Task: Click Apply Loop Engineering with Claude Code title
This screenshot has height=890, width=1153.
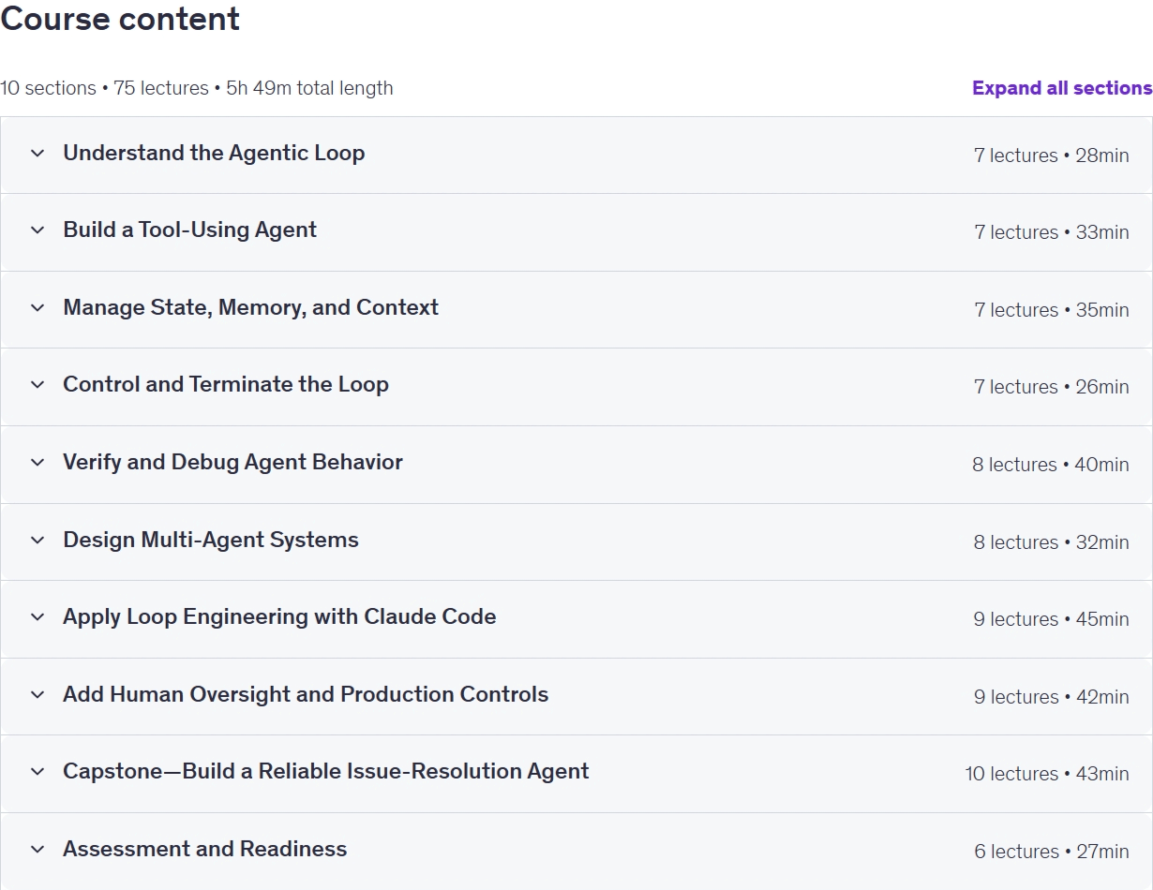Action: [279, 617]
